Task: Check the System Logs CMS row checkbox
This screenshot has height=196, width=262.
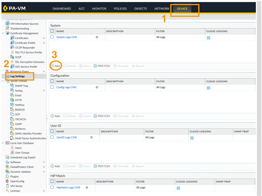Action: 52,37
